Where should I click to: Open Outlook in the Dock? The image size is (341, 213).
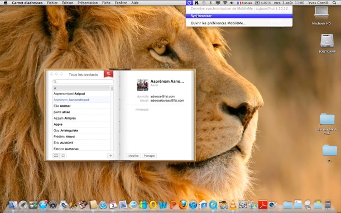(153, 205)
